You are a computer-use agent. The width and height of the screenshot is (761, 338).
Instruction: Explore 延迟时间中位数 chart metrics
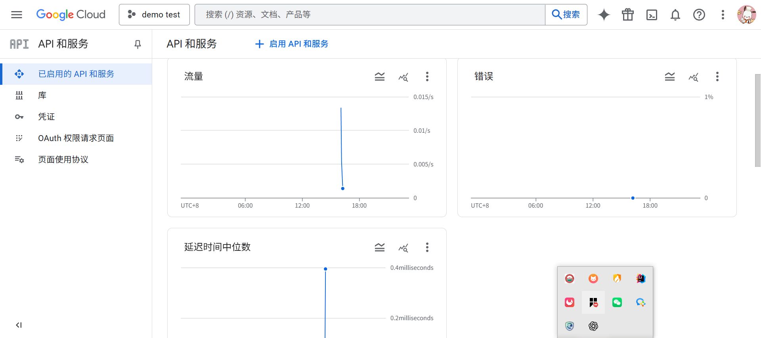(x=403, y=248)
